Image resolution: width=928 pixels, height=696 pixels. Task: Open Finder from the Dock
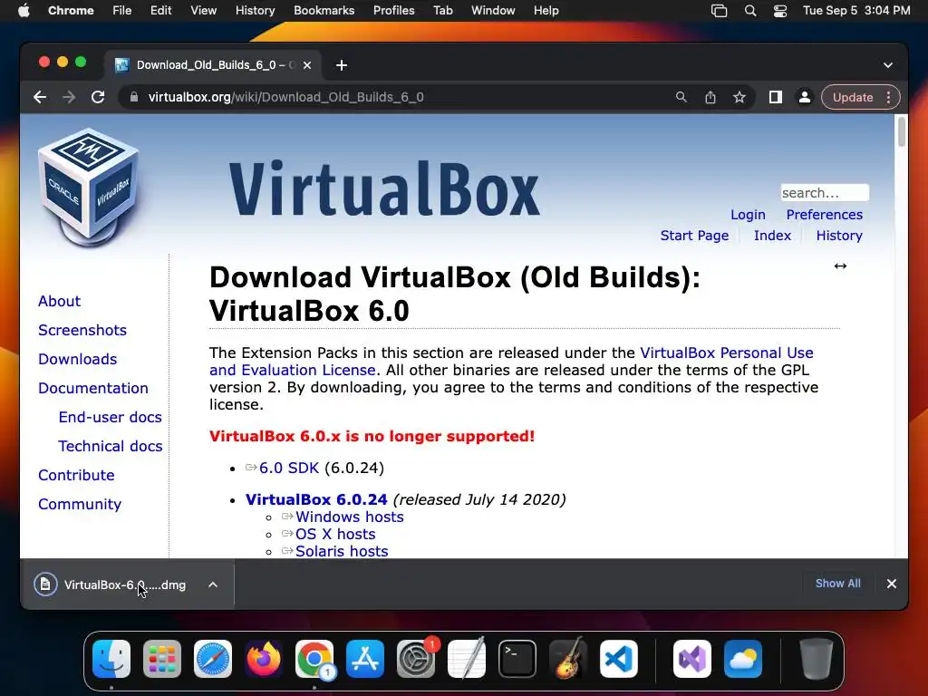coord(111,659)
